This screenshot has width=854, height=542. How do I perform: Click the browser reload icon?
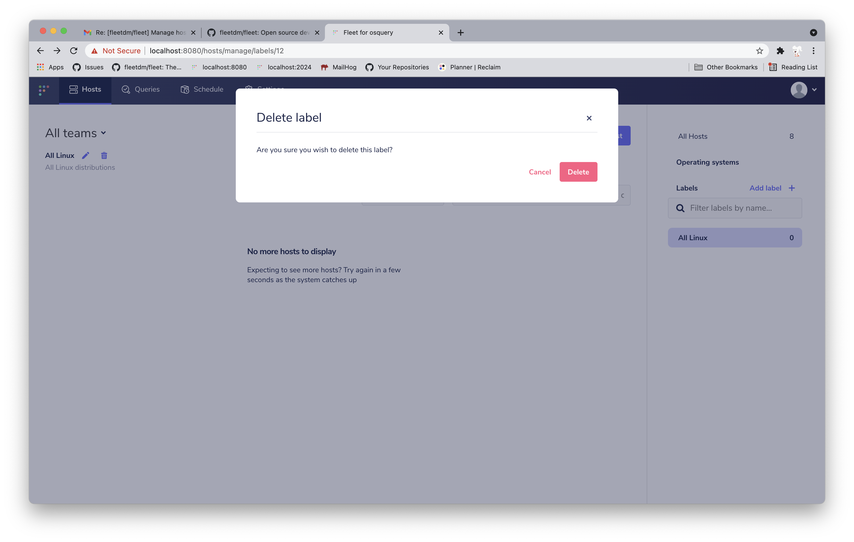point(74,51)
